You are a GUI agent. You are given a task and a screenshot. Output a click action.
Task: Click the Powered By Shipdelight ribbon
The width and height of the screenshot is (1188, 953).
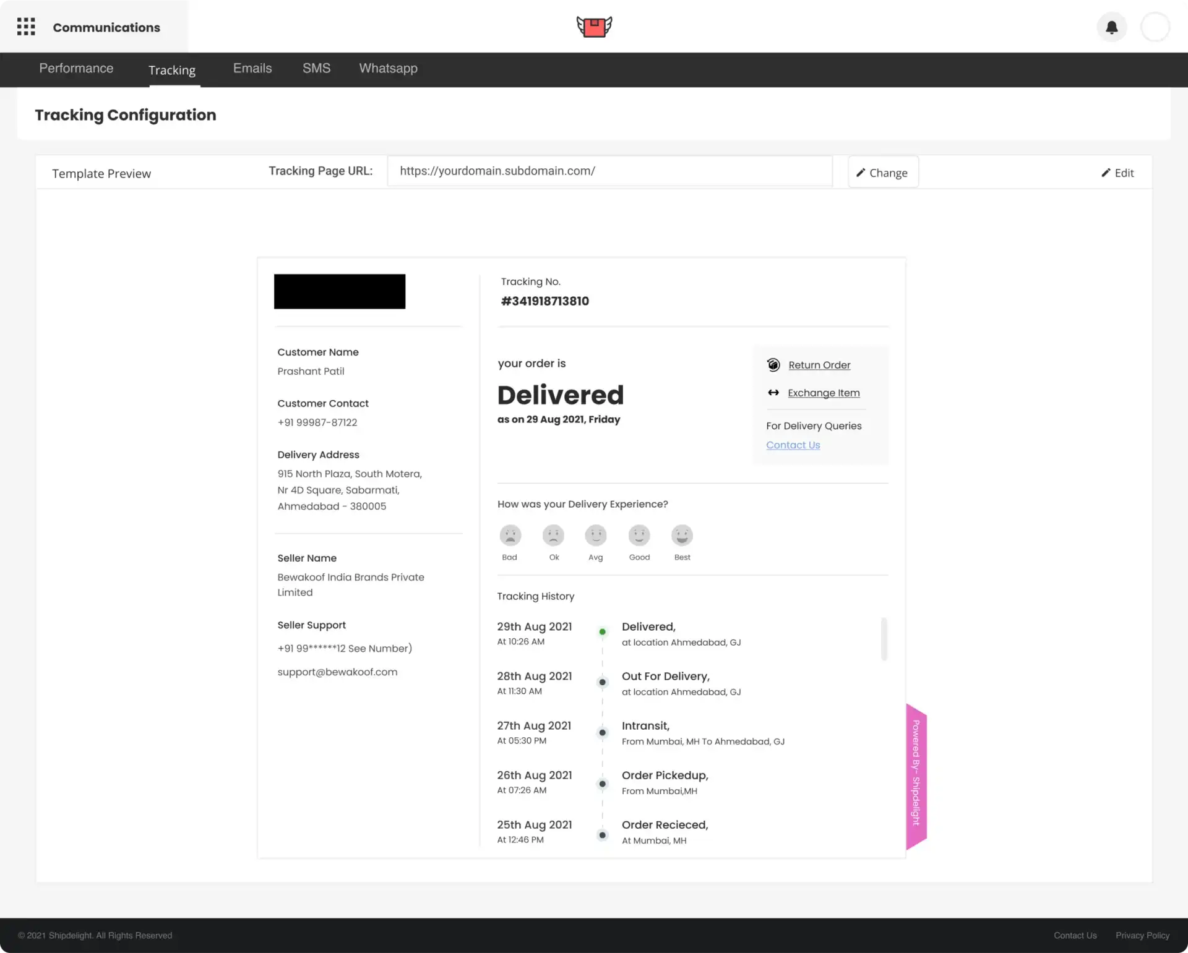(916, 776)
